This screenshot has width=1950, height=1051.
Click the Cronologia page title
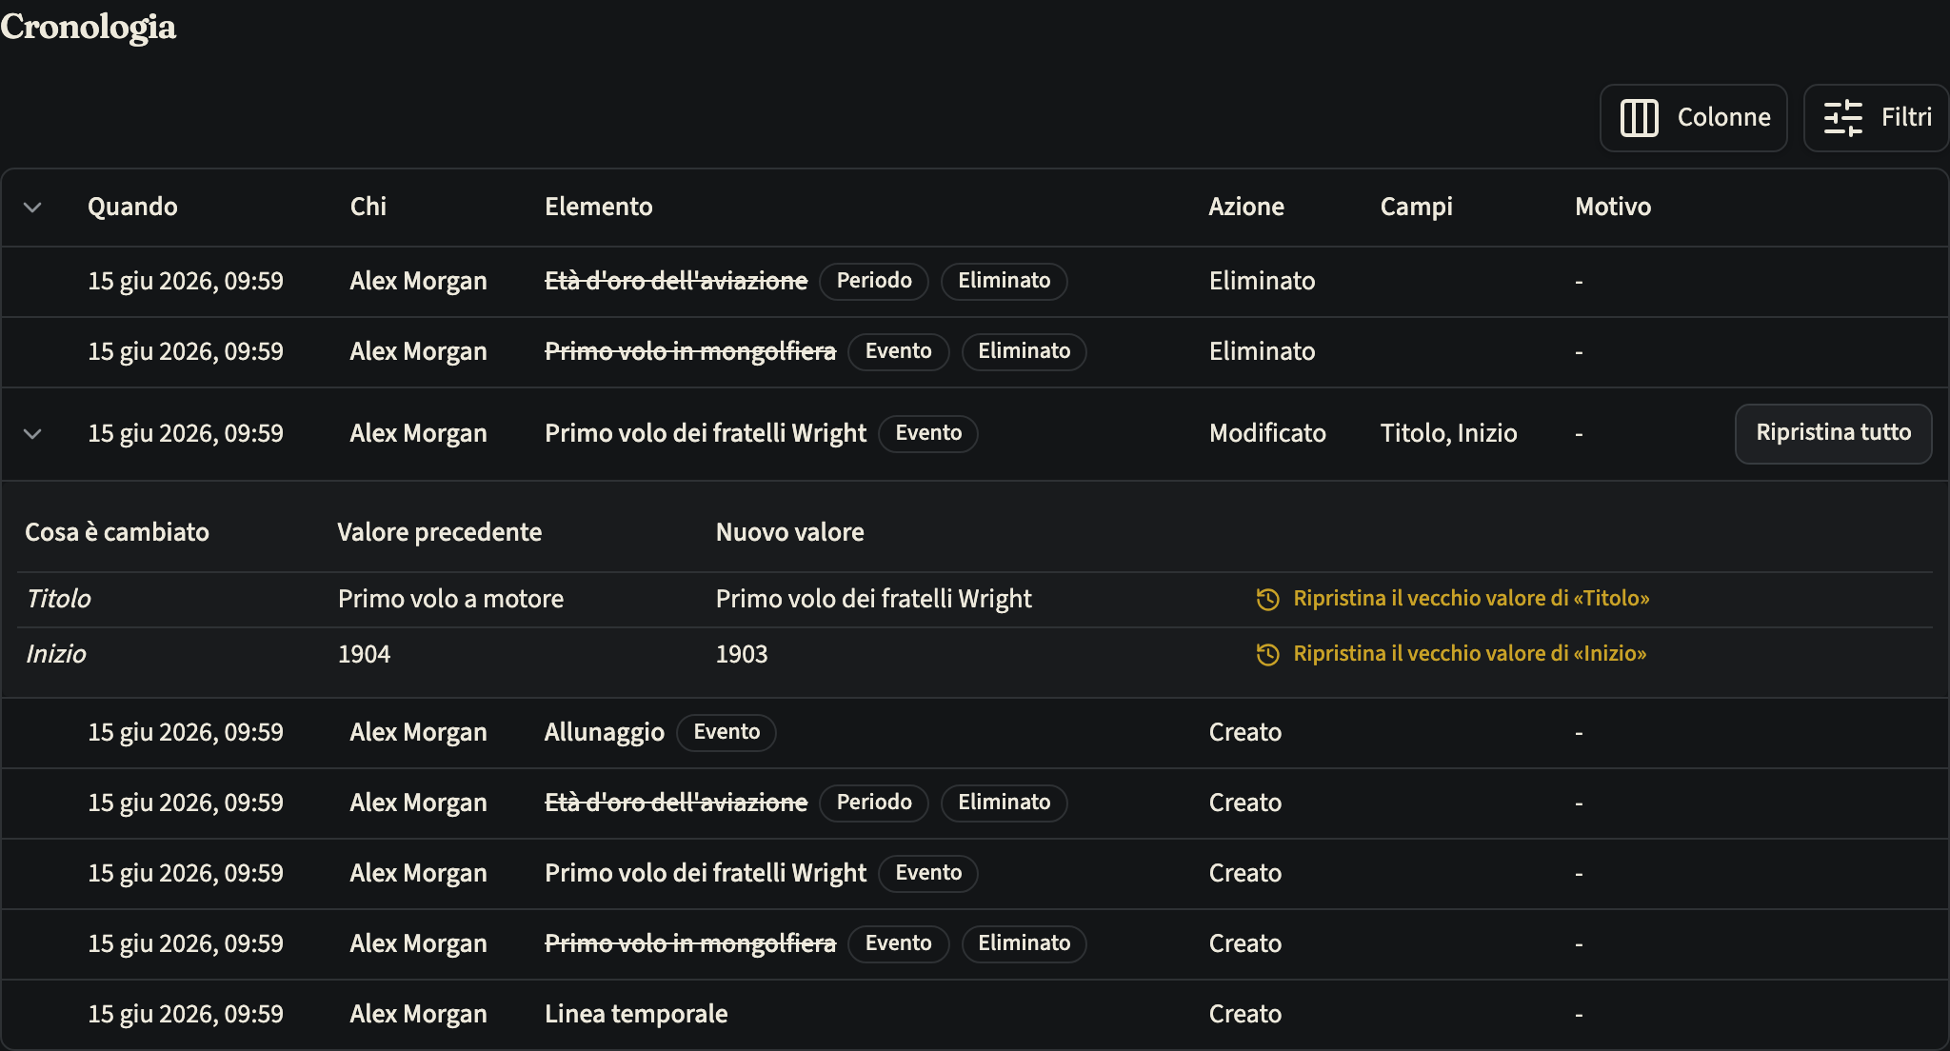click(x=88, y=27)
